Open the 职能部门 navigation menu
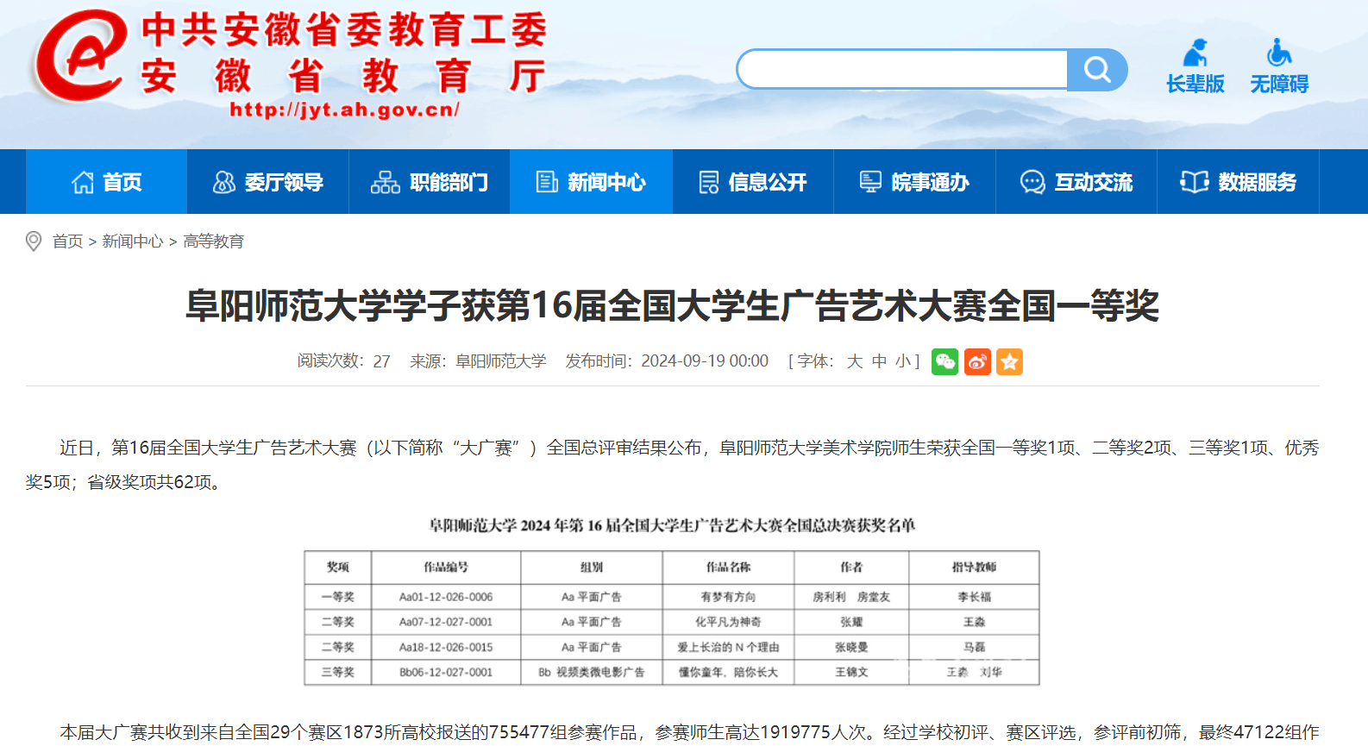Image resolution: width=1368 pixels, height=746 pixels. 430,182
